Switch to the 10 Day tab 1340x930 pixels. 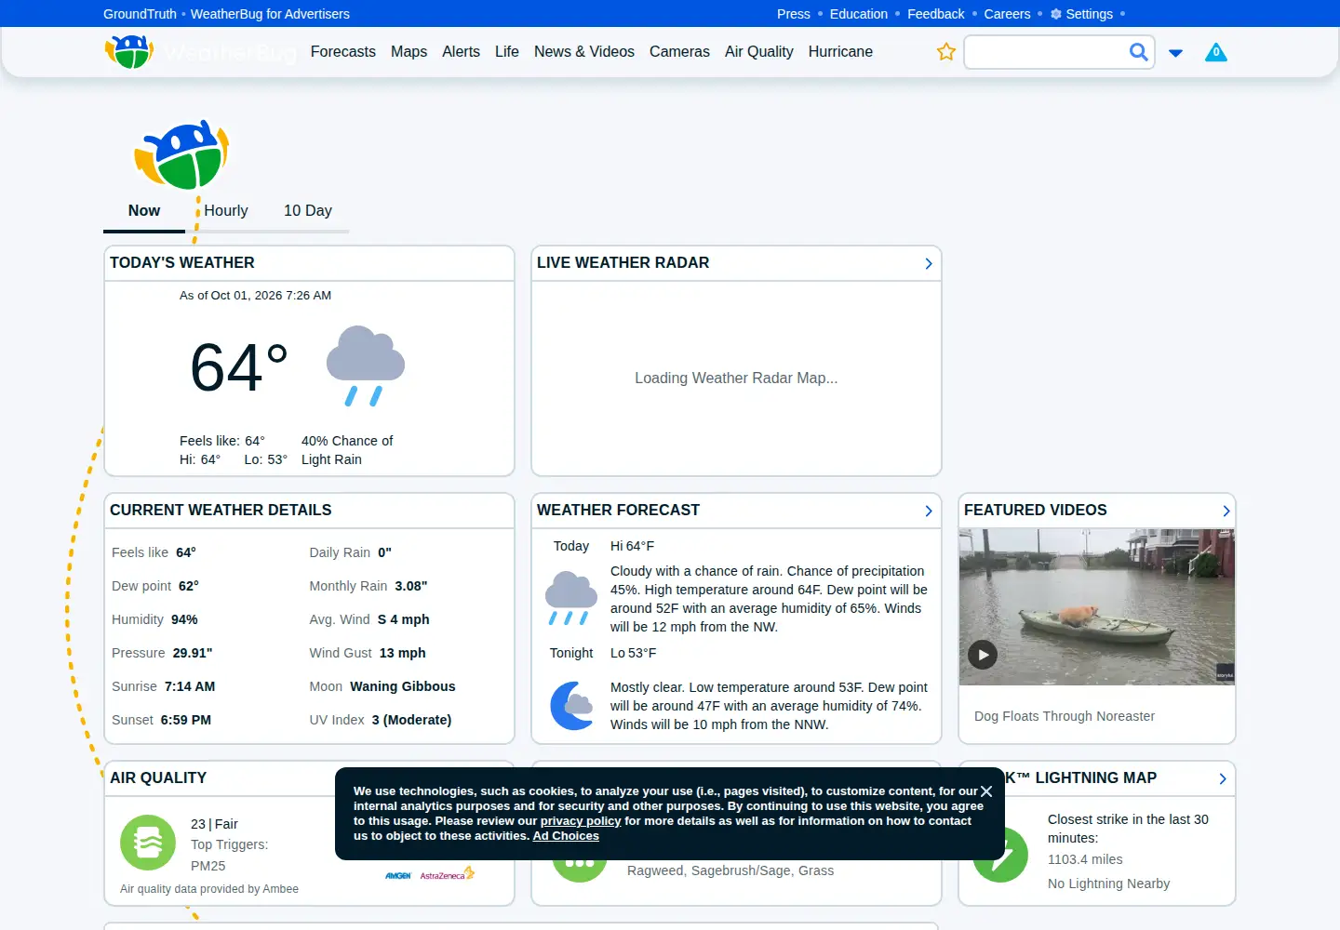tap(308, 211)
